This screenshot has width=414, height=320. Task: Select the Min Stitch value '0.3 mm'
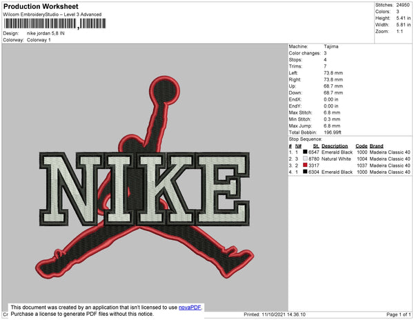(x=332, y=119)
